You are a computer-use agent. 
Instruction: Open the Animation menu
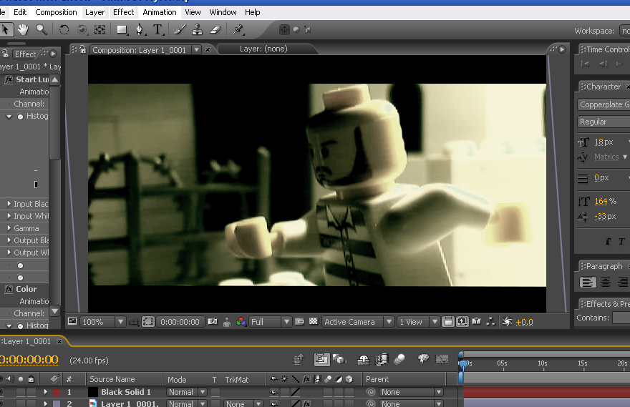(x=160, y=12)
